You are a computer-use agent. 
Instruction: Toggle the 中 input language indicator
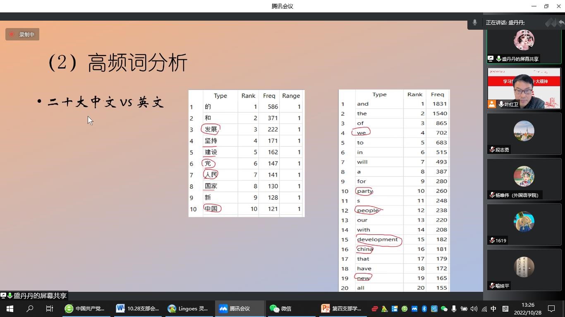tap(493, 309)
